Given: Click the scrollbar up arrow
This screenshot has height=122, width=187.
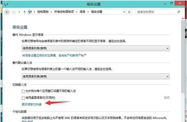Looking at the screenshot, I should (x=183, y=19).
